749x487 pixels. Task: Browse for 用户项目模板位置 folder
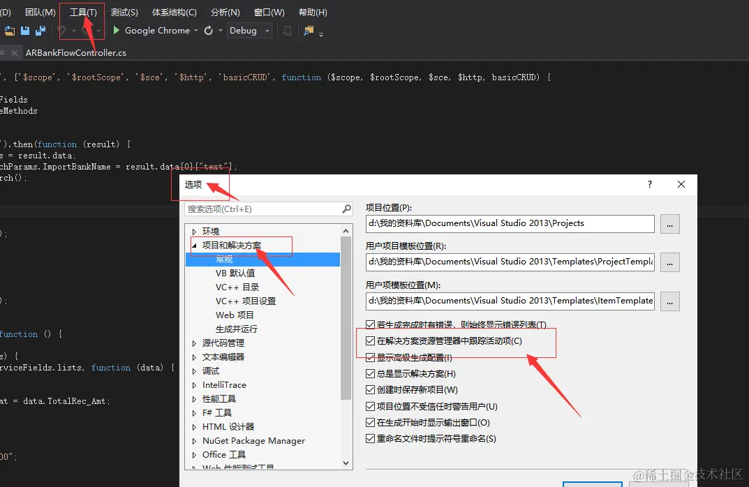(669, 262)
